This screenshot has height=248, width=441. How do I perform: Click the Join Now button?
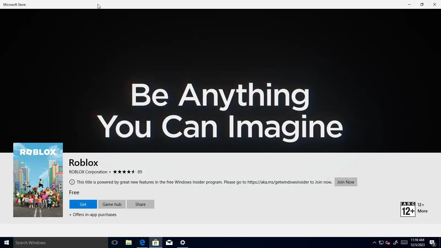(x=346, y=182)
